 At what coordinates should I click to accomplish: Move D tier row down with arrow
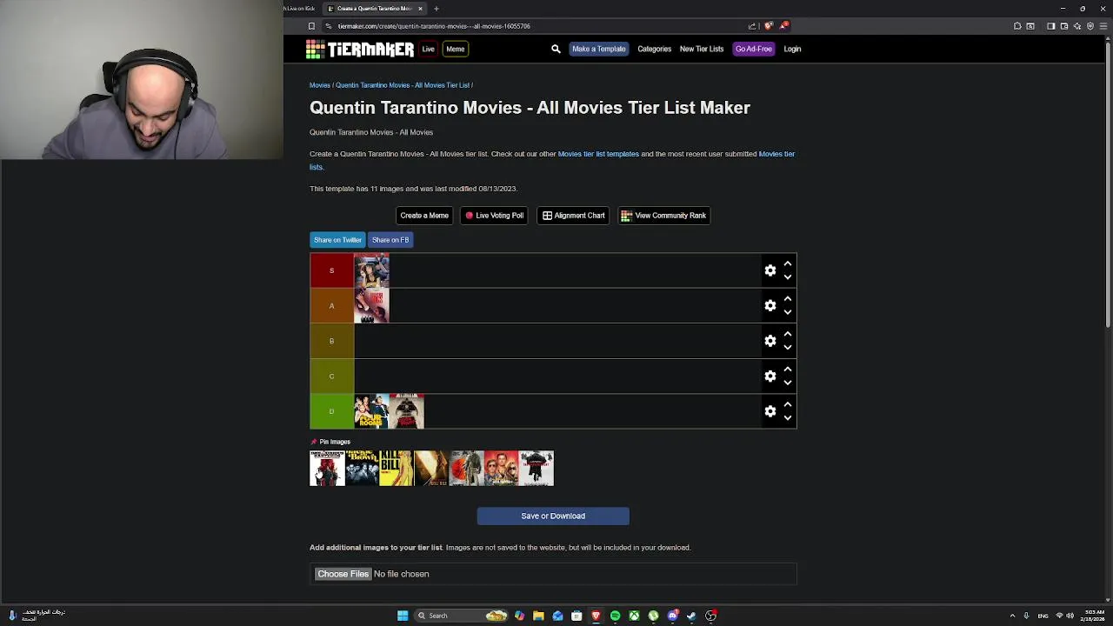[x=788, y=418]
